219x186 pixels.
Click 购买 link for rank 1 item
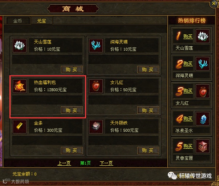188,37
